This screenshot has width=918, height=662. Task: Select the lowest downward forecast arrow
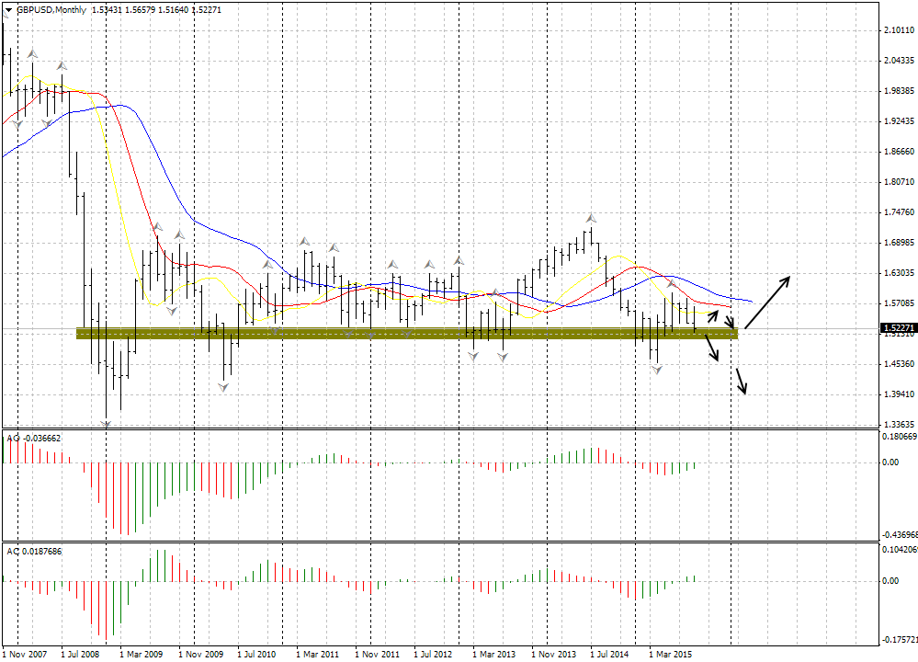tap(742, 381)
